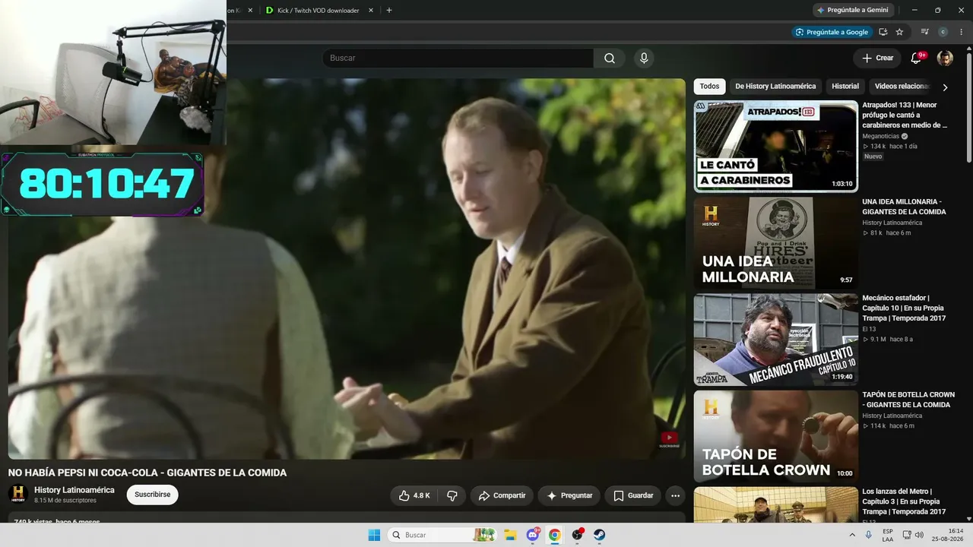Select the De History Latinoamérica chip
Viewport: 973px width, 547px height.
click(775, 87)
